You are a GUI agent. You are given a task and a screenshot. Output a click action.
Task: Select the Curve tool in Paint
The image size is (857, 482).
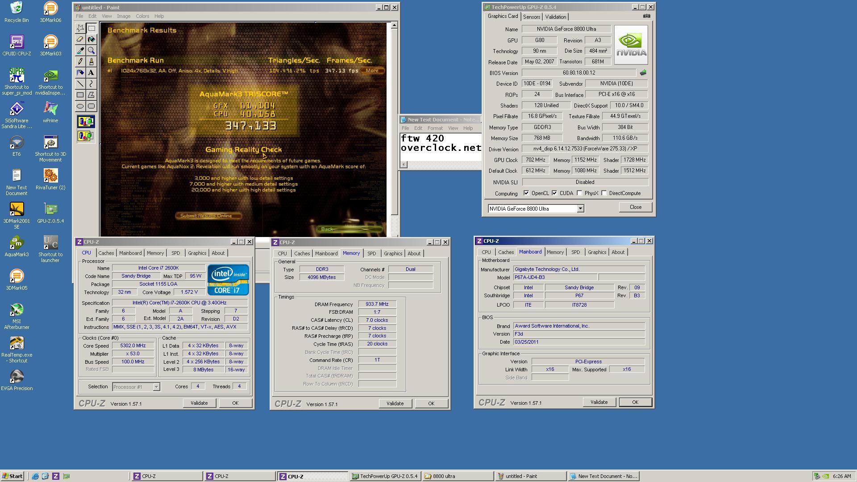tap(91, 84)
